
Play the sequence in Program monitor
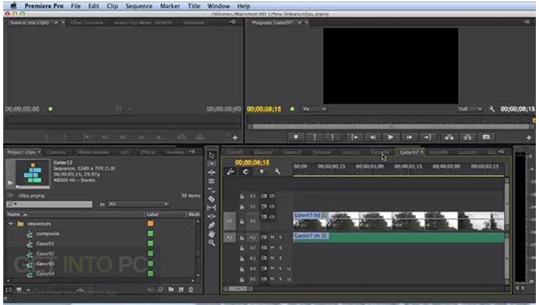(x=391, y=137)
